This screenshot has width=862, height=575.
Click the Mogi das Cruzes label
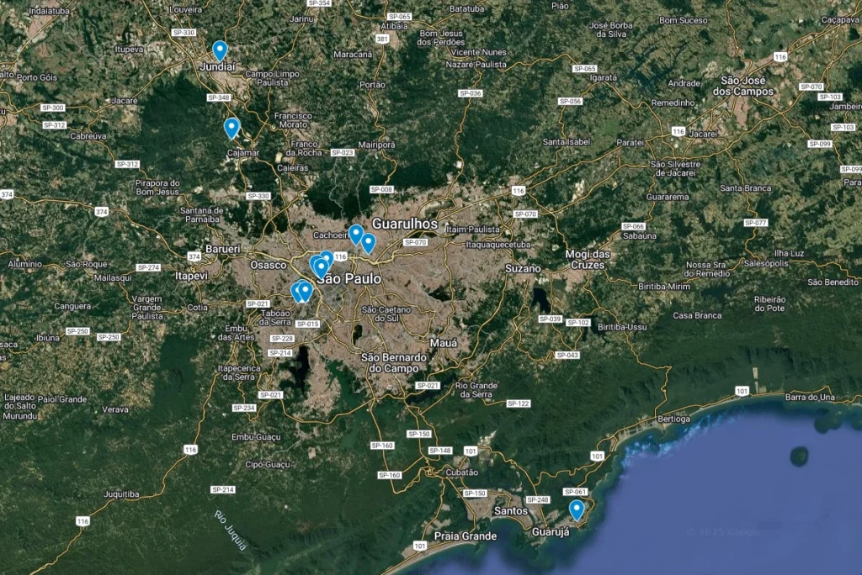[x=588, y=259]
